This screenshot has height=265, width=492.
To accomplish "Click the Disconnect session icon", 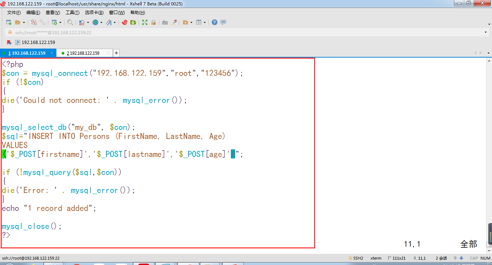I will tap(34, 22).
